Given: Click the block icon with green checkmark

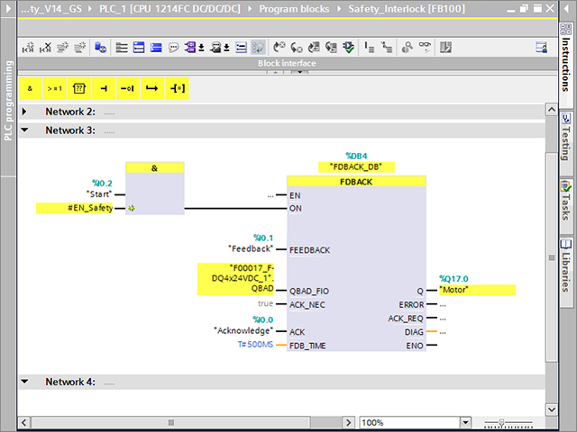Looking at the screenshot, I should point(349,48).
